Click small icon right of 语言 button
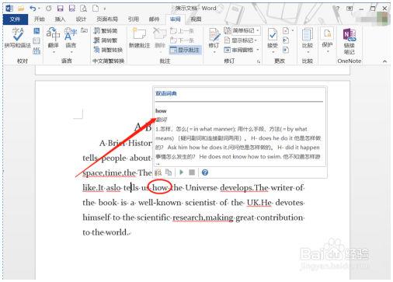Image resolution: width=393 pixels, height=282 pixels. point(84,30)
